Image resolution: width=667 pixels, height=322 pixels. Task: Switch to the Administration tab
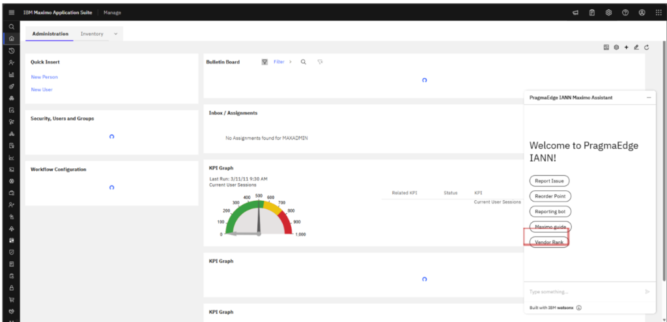click(50, 34)
